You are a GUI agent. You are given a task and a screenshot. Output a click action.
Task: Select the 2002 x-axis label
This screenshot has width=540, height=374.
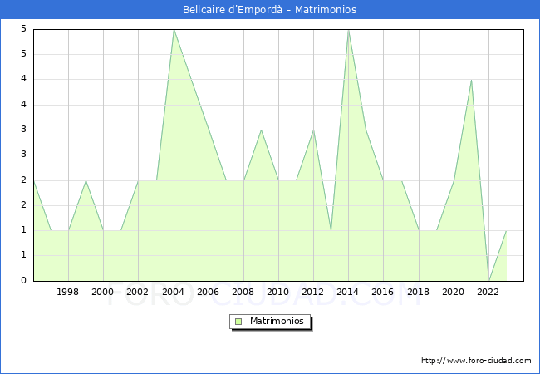pyautogui.click(x=138, y=293)
